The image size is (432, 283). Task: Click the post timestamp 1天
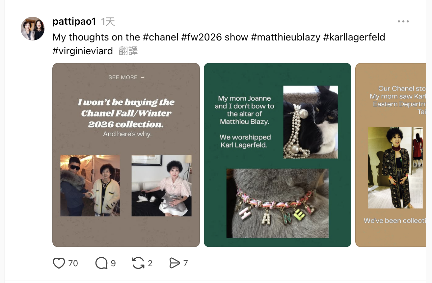click(108, 22)
